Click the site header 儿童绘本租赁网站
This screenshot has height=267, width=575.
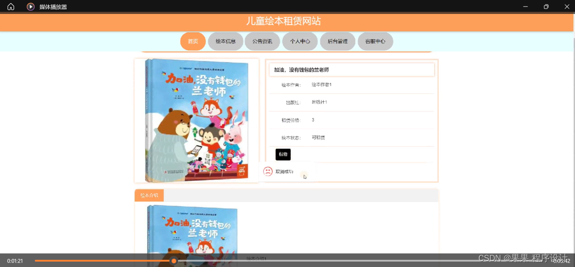tap(283, 21)
